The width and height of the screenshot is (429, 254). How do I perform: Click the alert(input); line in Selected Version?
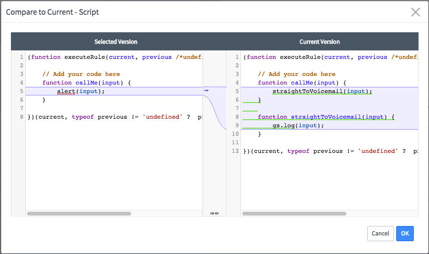[81, 91]
